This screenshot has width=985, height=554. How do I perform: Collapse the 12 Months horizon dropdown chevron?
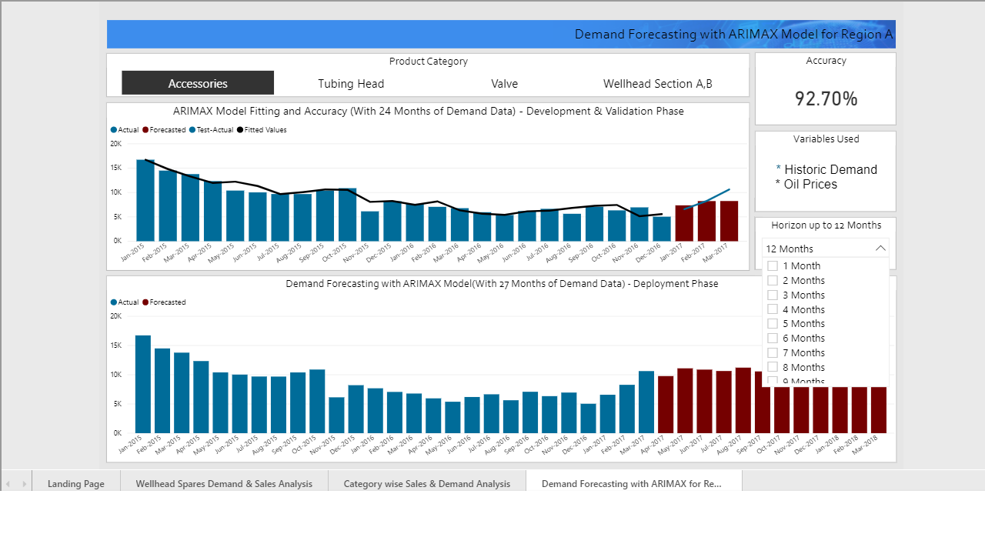[880, 249]
